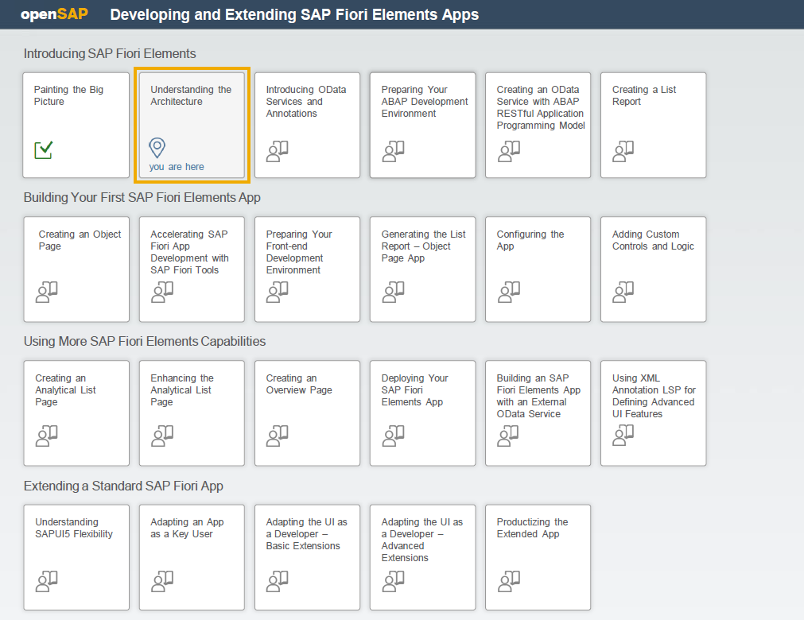Select the Configuring the App title
This screenshot has width=804, height=620.
[530, 240]
